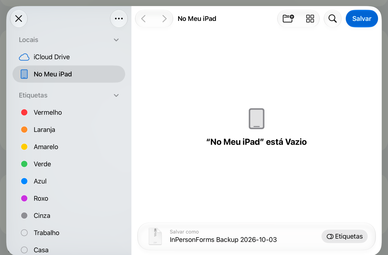Select the Trabalho tag
The width and height of the screenshot is (388, 255).
click(x=69, y=233)
